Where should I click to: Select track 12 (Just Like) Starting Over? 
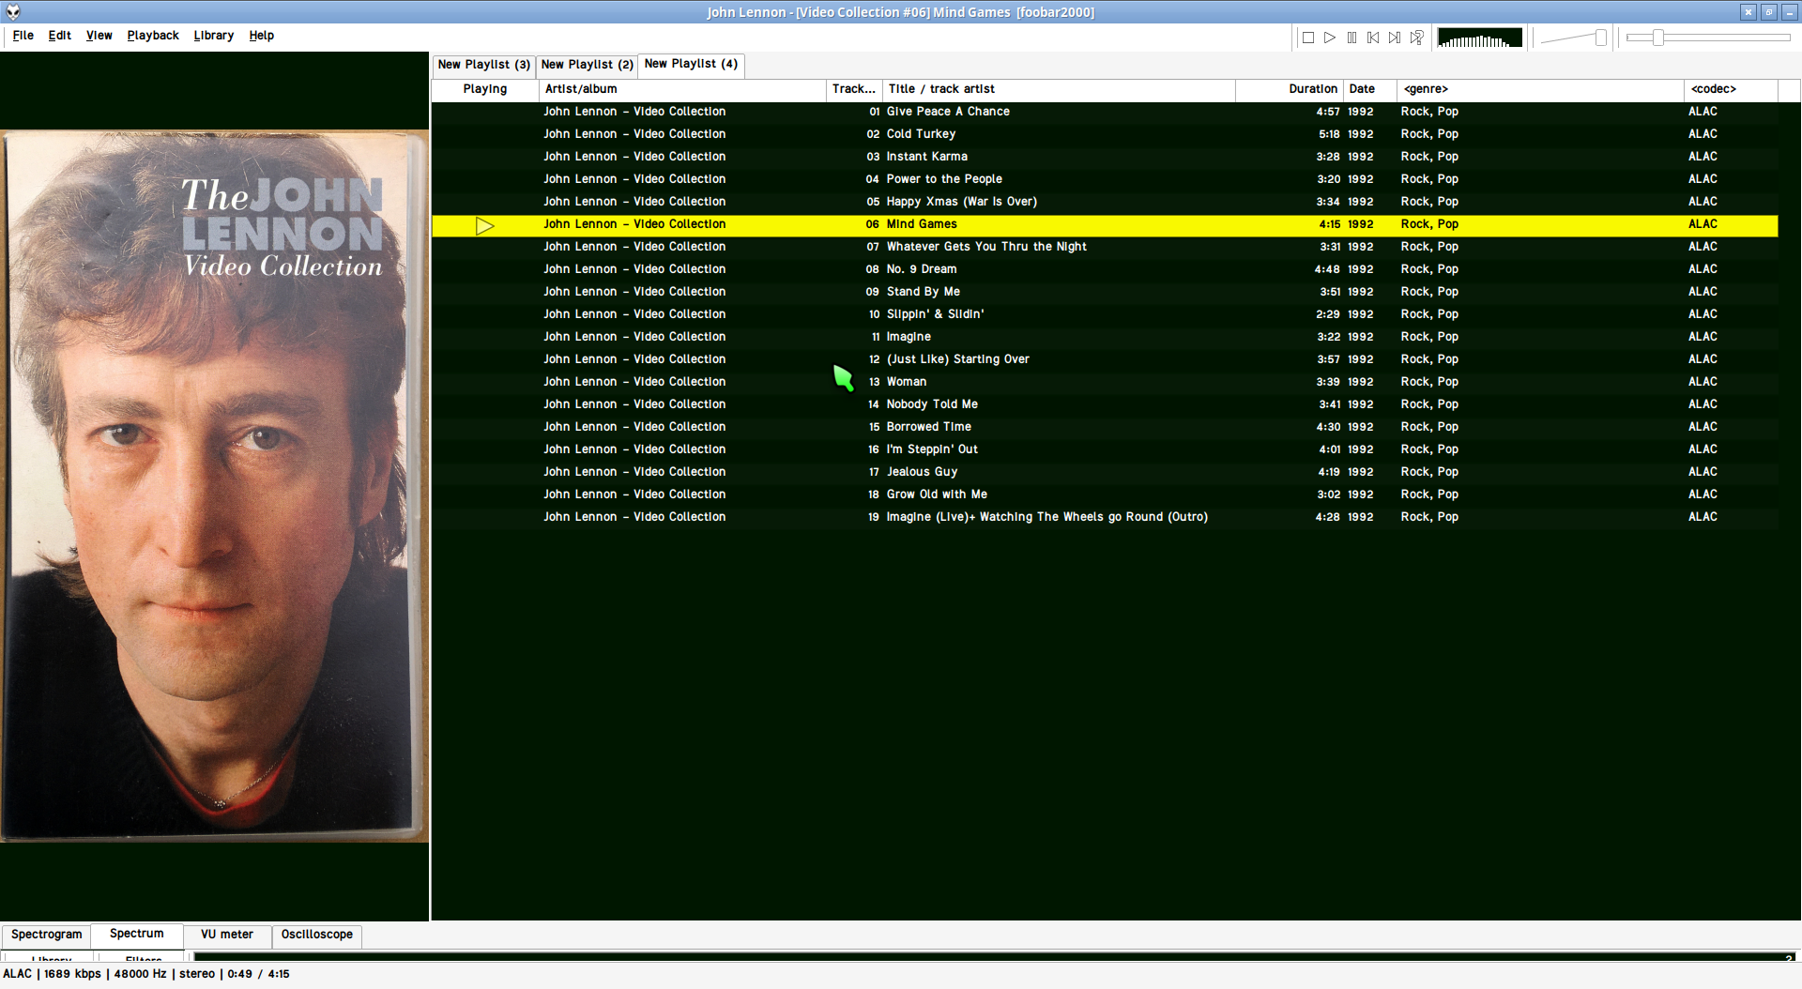(1105, 359)
